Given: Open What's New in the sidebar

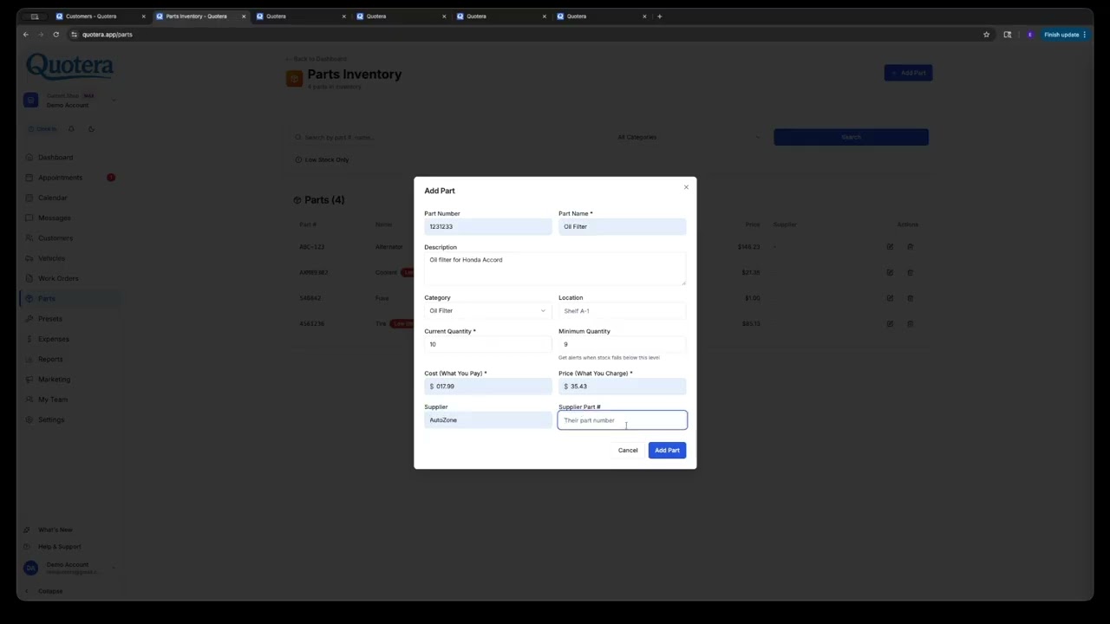Looking at the screenshot, I should (55, 530).
